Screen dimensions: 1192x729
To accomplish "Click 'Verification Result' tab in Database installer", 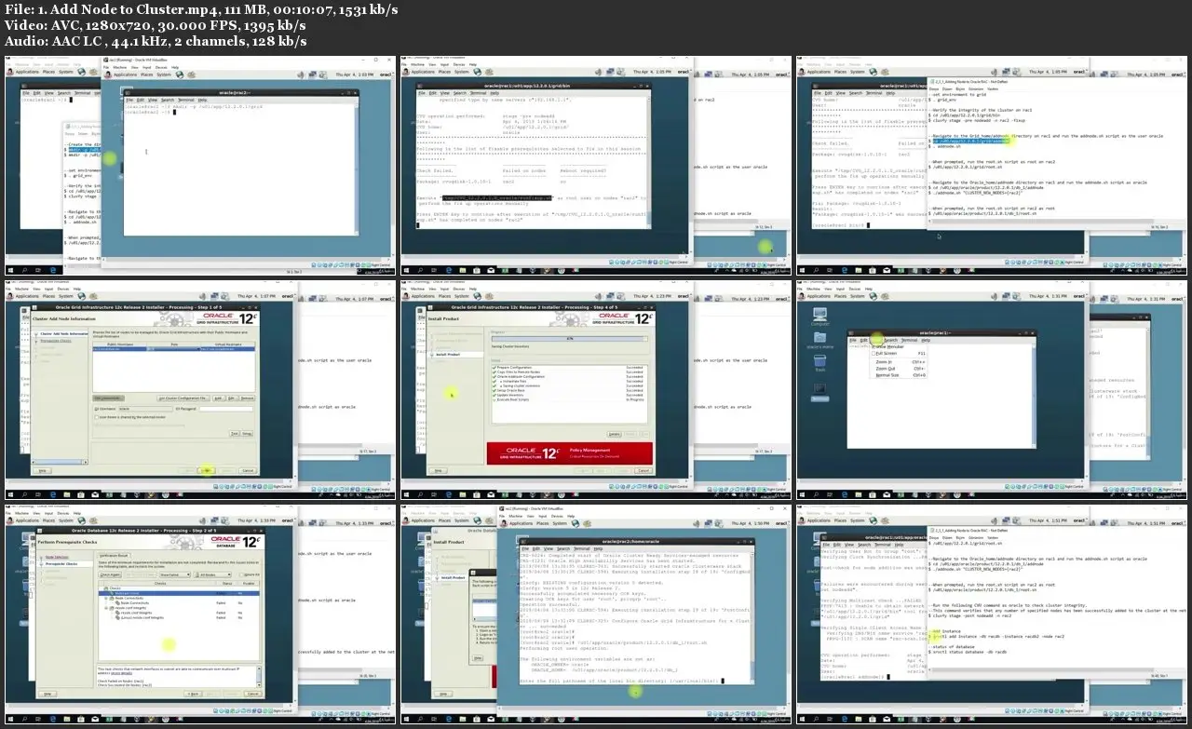I will tap(114, 555).
